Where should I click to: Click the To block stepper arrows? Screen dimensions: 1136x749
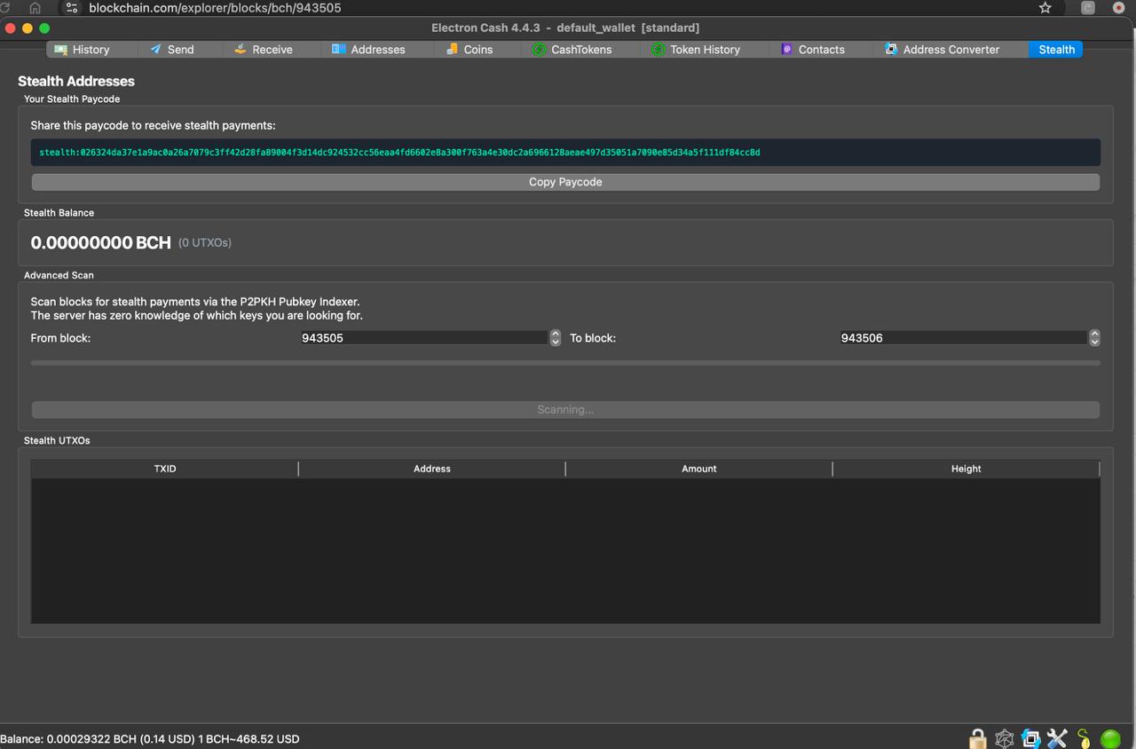[x=1094, y=338]
